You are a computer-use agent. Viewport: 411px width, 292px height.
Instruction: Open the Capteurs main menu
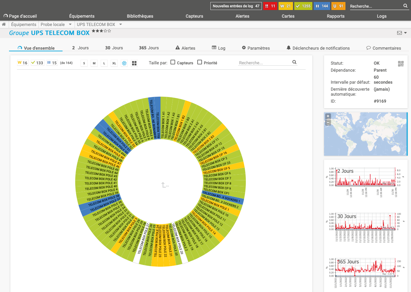(194, 16)
